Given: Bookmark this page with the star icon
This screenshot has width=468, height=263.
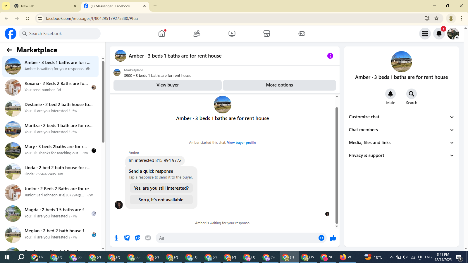Looking at the screenshot, I should coord(436,18).
